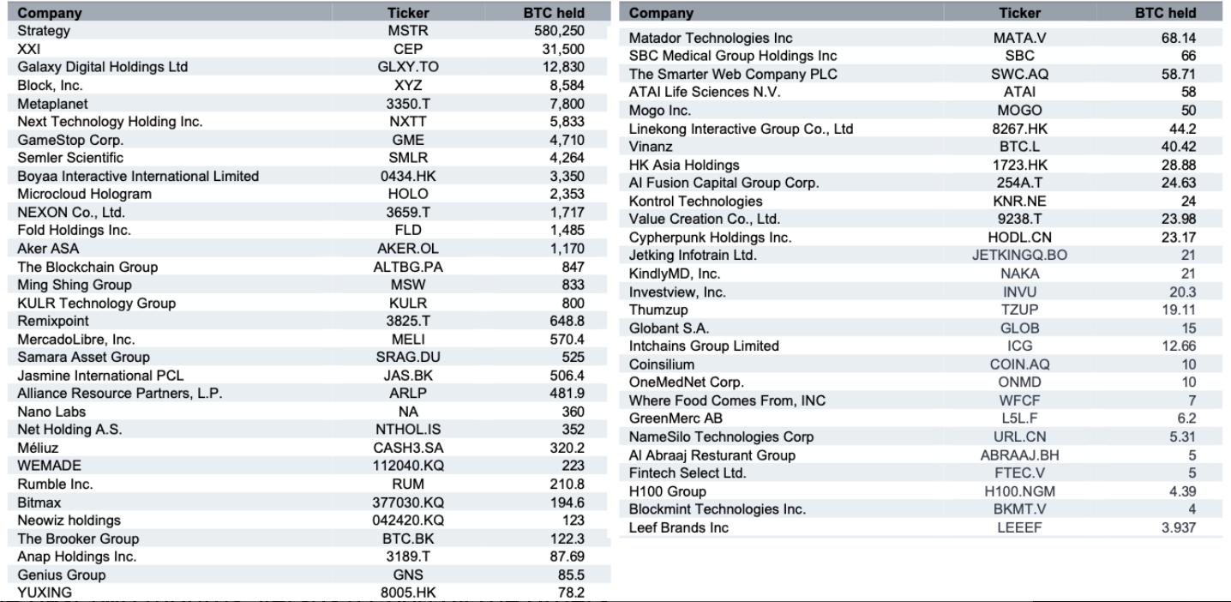
Task: Click on Galaxy Digital Holdings Ltd
Action: [x=102, y=67]
